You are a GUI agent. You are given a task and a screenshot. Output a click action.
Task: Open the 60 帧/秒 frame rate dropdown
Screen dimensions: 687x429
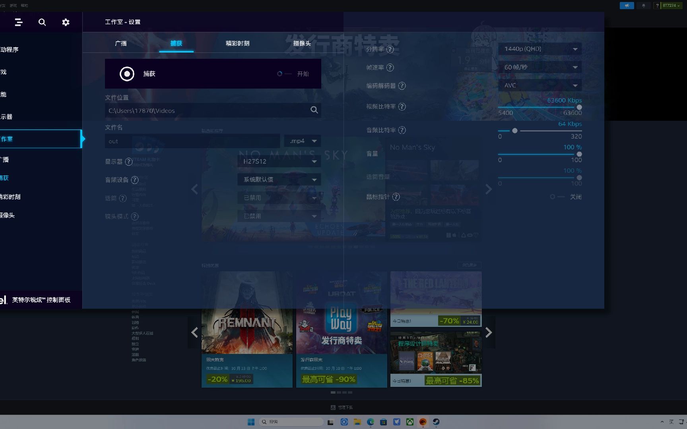tap(540, 67)
